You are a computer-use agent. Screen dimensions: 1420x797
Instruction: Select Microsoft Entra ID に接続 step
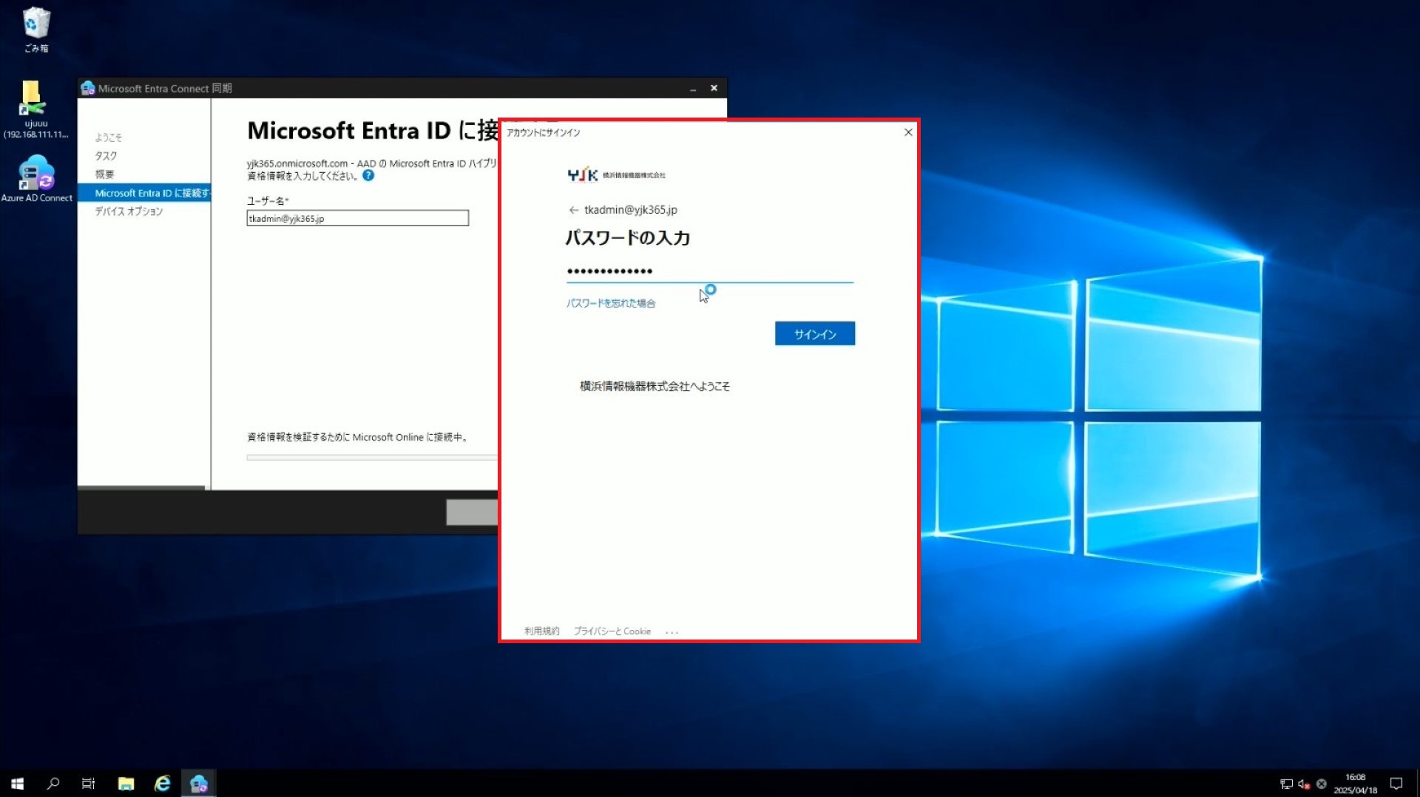144,193
